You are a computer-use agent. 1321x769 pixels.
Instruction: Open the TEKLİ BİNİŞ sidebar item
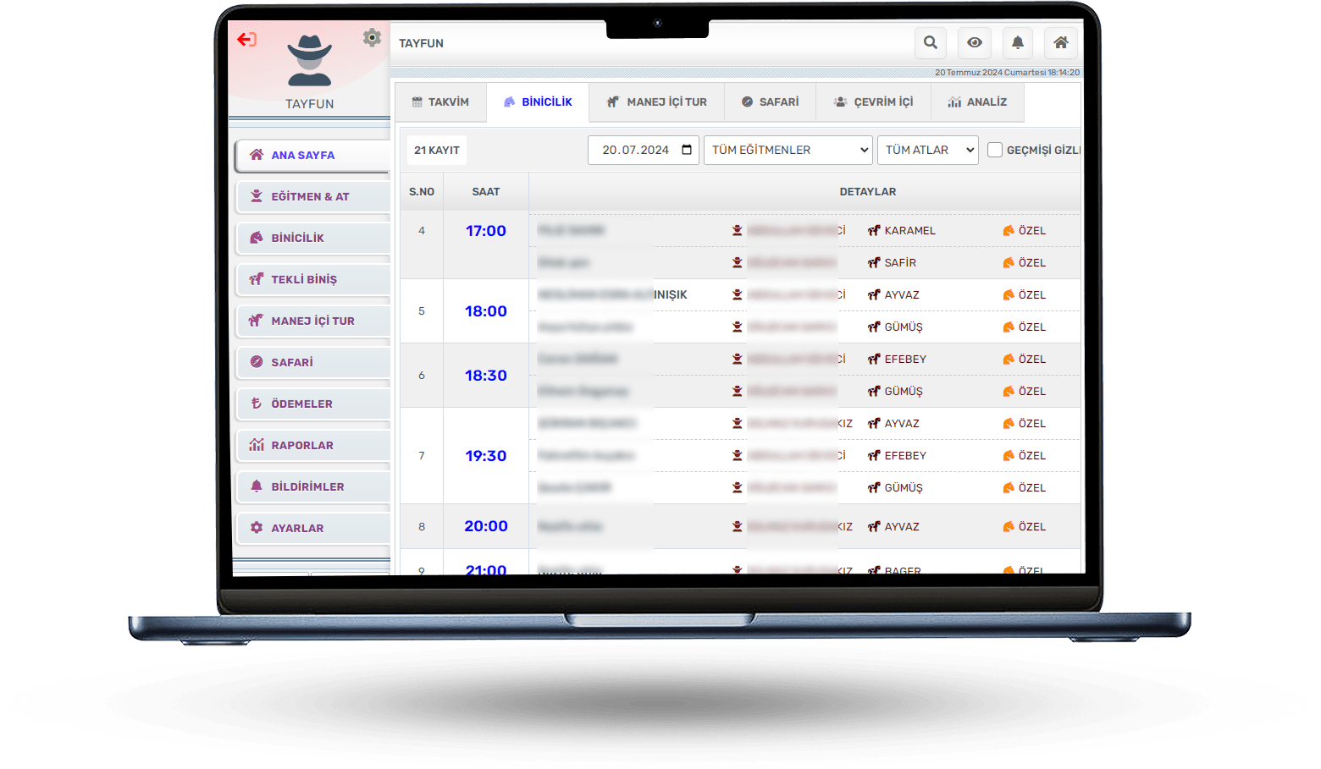click(x=312, y=280)
